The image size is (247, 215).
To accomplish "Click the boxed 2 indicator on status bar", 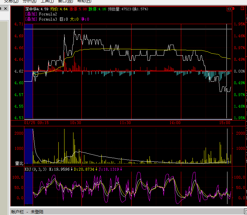I will [x=245, y=211].
